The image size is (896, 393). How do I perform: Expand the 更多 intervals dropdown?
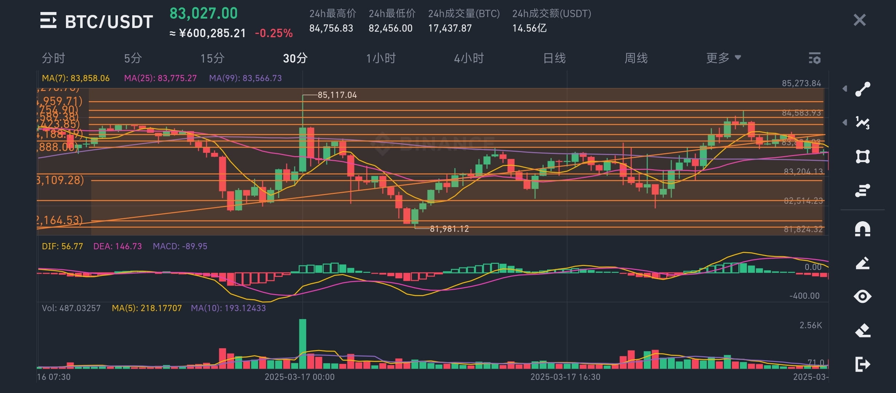723,58
